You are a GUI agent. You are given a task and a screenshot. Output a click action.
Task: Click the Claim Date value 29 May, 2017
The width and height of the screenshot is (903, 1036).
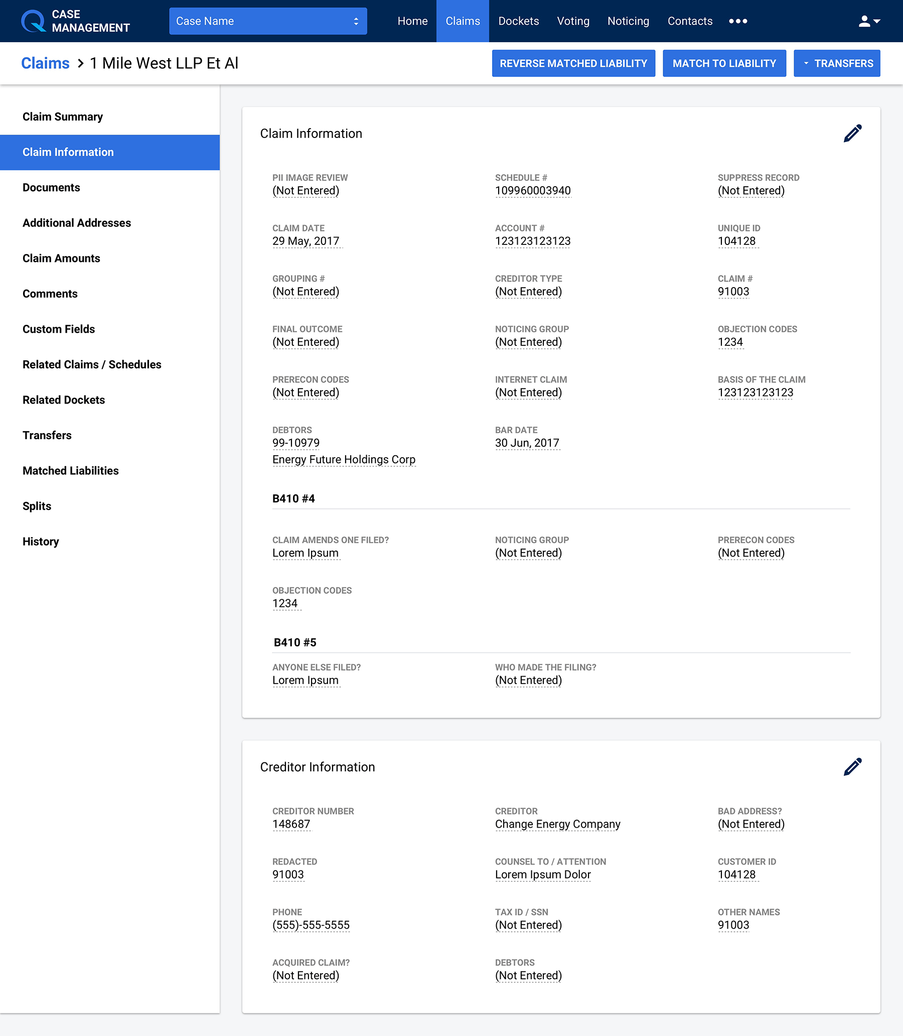pos(306,241)
